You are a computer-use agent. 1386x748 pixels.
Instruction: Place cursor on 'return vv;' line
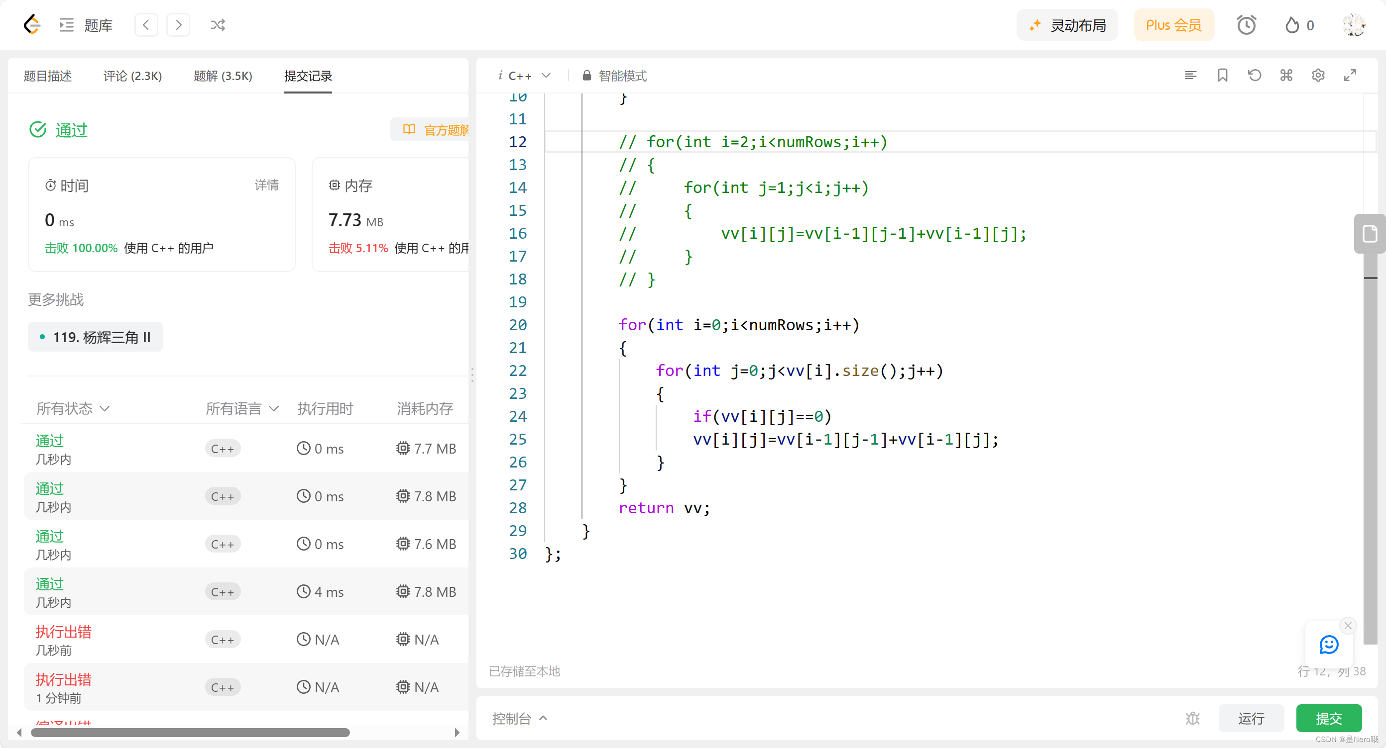[x=664, y=508]
